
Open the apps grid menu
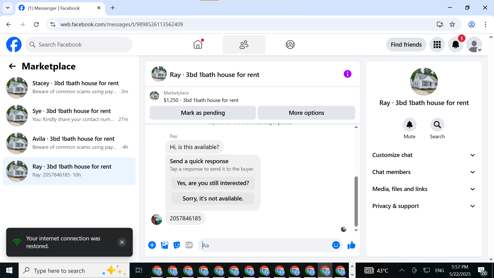pyautogui.click(x=437, y=45)
